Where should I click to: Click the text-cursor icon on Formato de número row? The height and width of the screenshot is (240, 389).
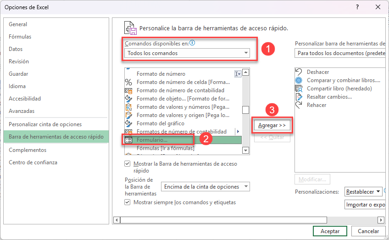238,74
